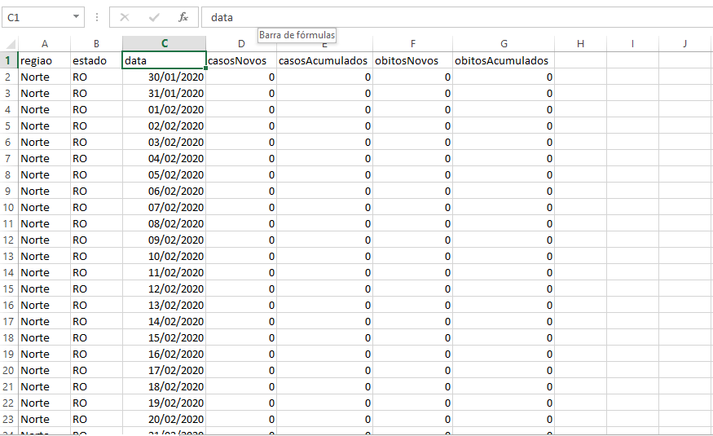
Task: Select column G header
Action: coord(504,44)
